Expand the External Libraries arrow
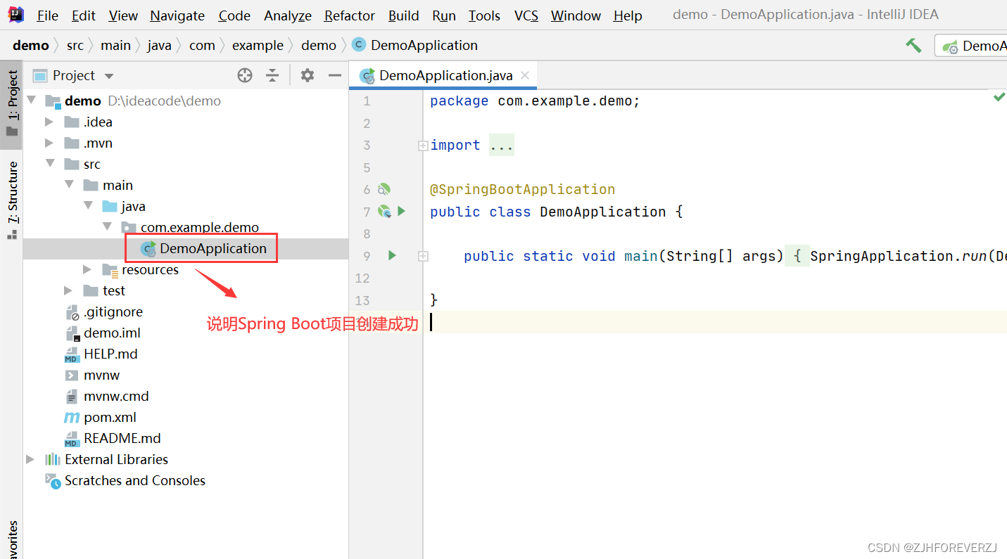This screenshot has height=559, width=1007. (x=30, y=459)
